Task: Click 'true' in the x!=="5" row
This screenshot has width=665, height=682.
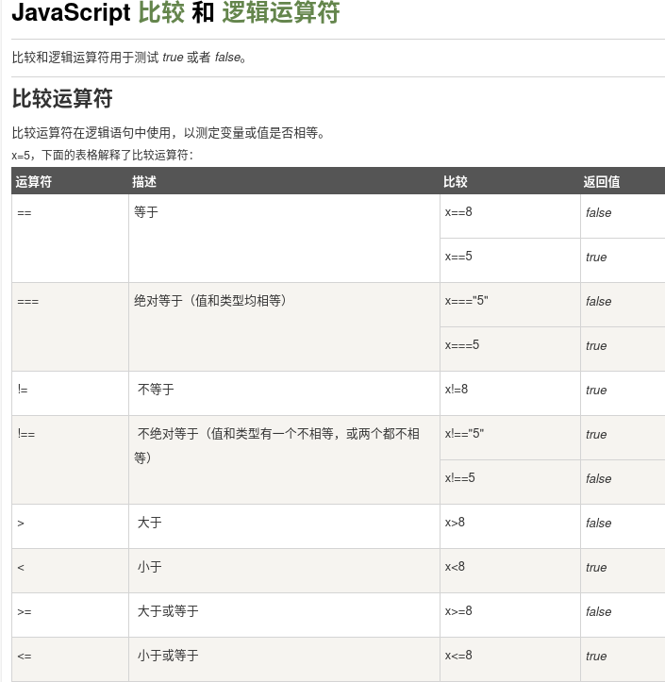Action: pos(596,435)
